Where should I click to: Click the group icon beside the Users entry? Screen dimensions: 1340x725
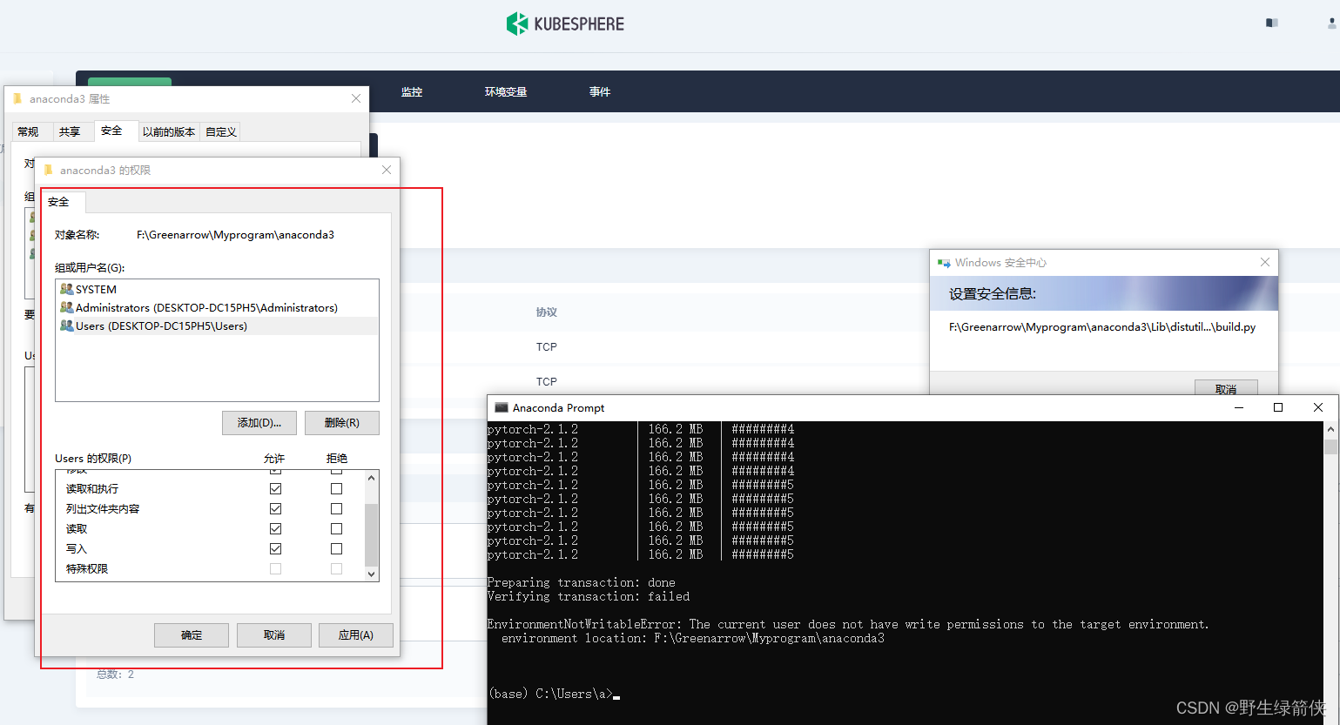[x=67, y=326]
